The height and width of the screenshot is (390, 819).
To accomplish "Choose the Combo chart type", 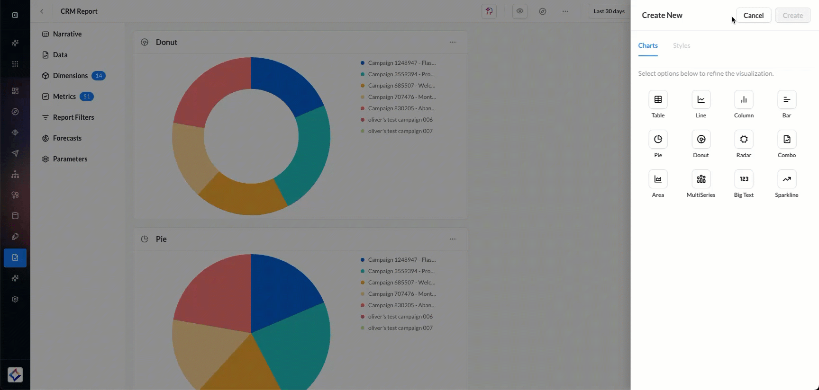I will coord(786,140).
